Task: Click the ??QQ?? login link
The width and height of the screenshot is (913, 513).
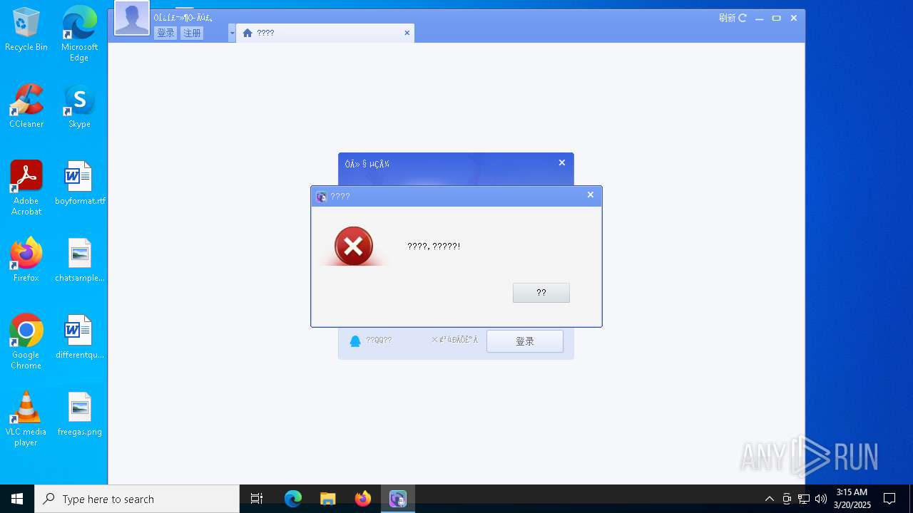Action: pos(379,341)
